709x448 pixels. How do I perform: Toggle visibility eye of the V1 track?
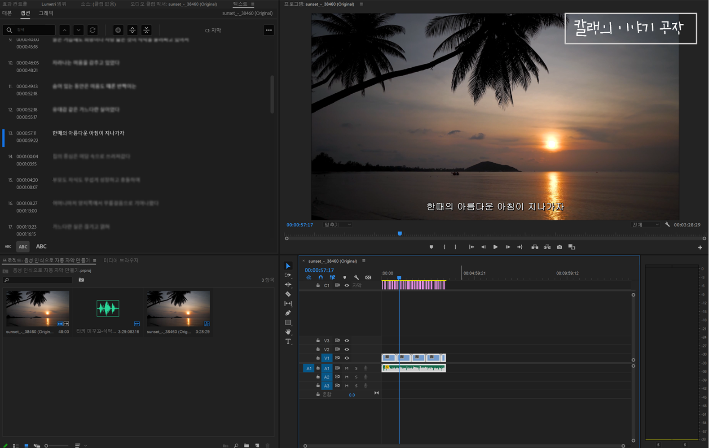tap(347, 358)
